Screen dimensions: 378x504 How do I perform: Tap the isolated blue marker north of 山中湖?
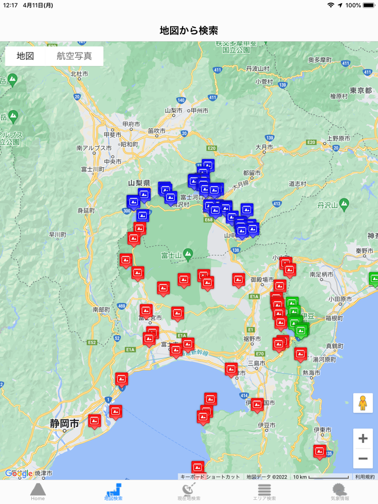pyautogui.click(x=247, y=210)
